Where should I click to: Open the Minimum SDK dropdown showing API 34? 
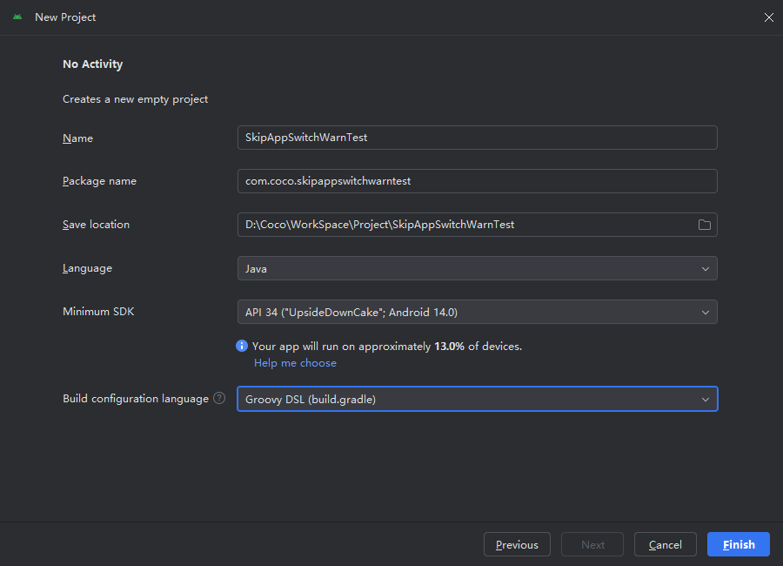[478, 312]
